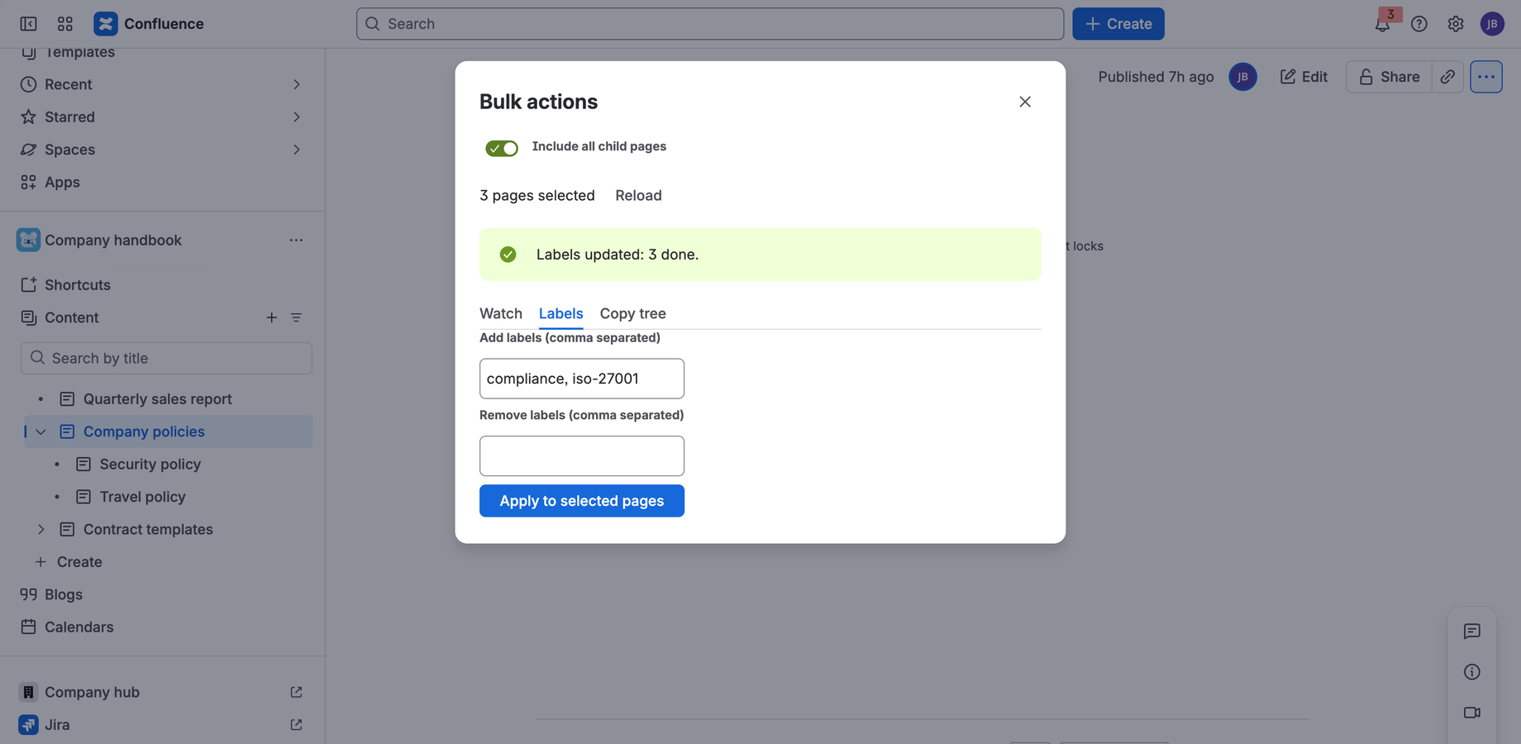This screenshot has height=744, width=1521.
Task: Open the app switcher grid icon
Action: click(65, 24)
